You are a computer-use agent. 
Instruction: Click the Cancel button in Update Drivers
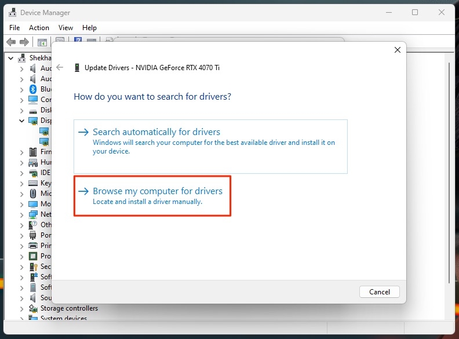(380, 292)
